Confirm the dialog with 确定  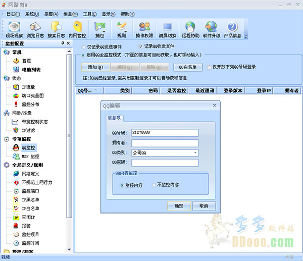tap(179, 206)
